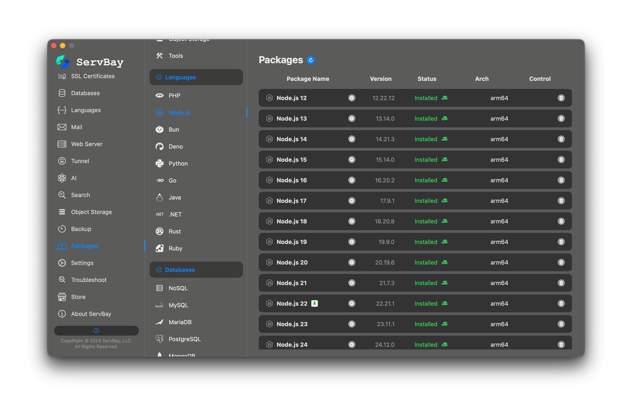Image resolution: width=632 pixels, height=412 pixels.
Task: Click the Package Name column header
Action: pos(308,79)
